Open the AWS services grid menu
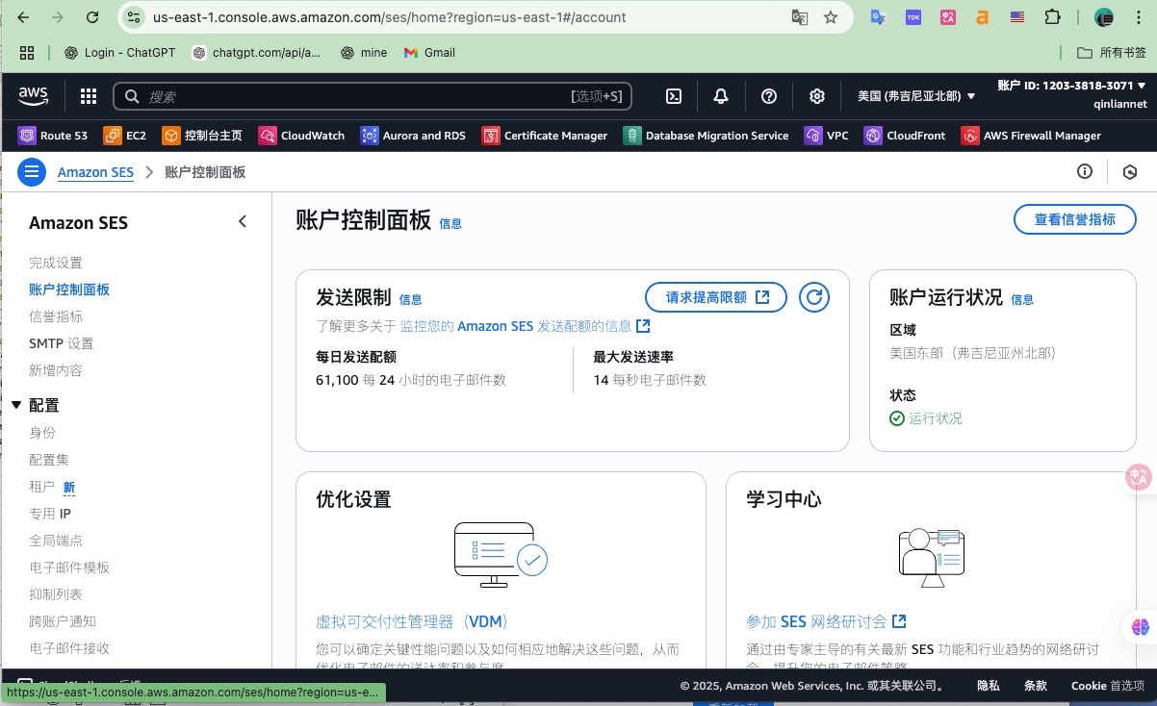 (89, 96)
